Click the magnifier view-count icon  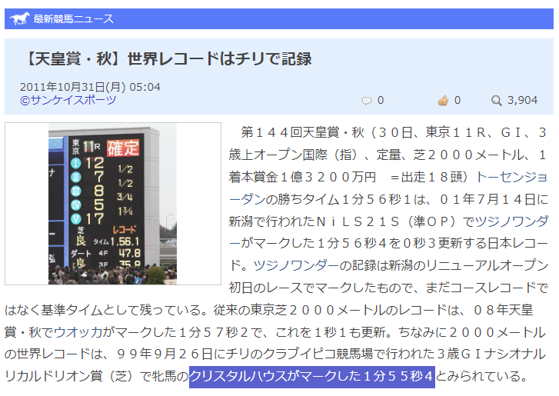tap(497, 101)
